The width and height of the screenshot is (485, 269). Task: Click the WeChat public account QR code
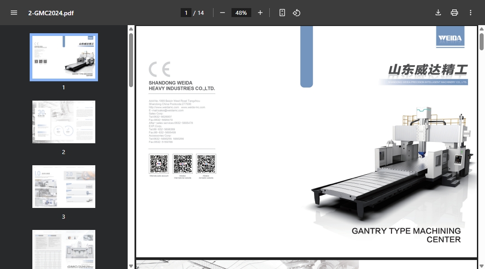pyautogui.click(x=159, y=164)
